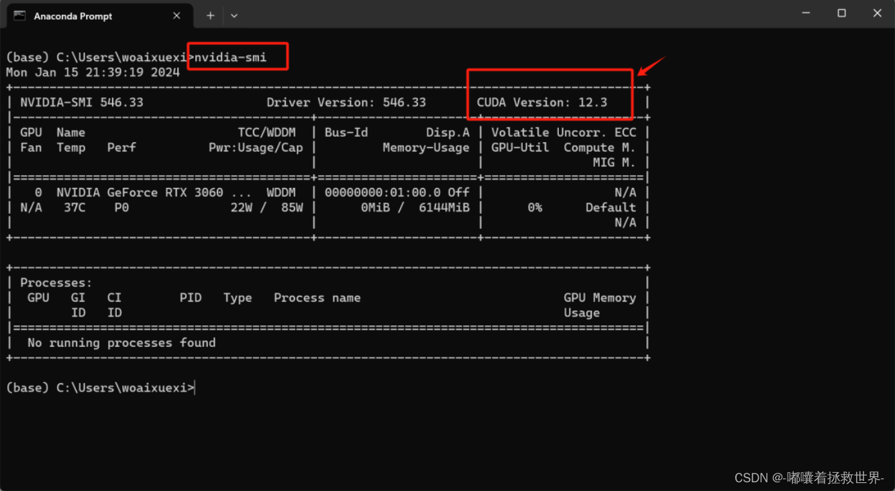
Task: Click the terminal icon on the Anaconda Prompt tab
Action: tap(18, 15)
